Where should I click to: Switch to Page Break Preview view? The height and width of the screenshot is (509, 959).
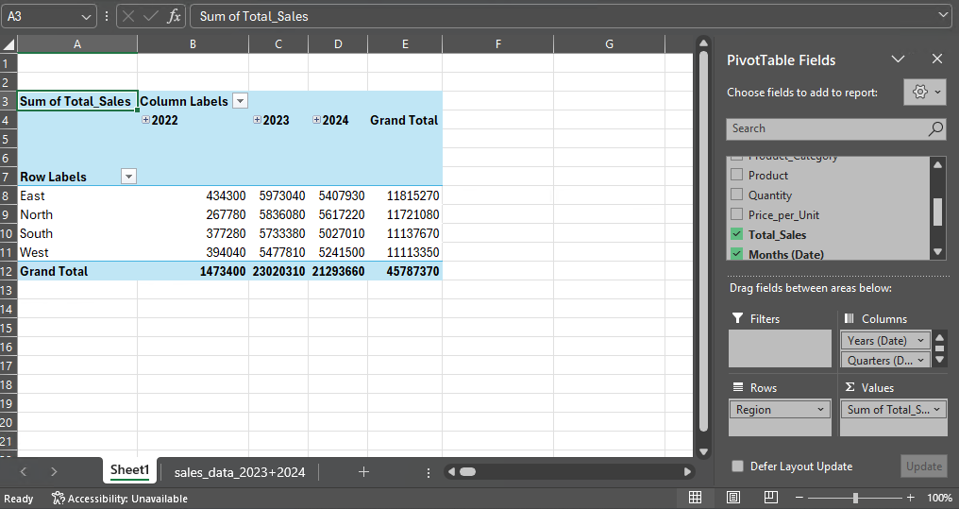(x=770, y=498)
